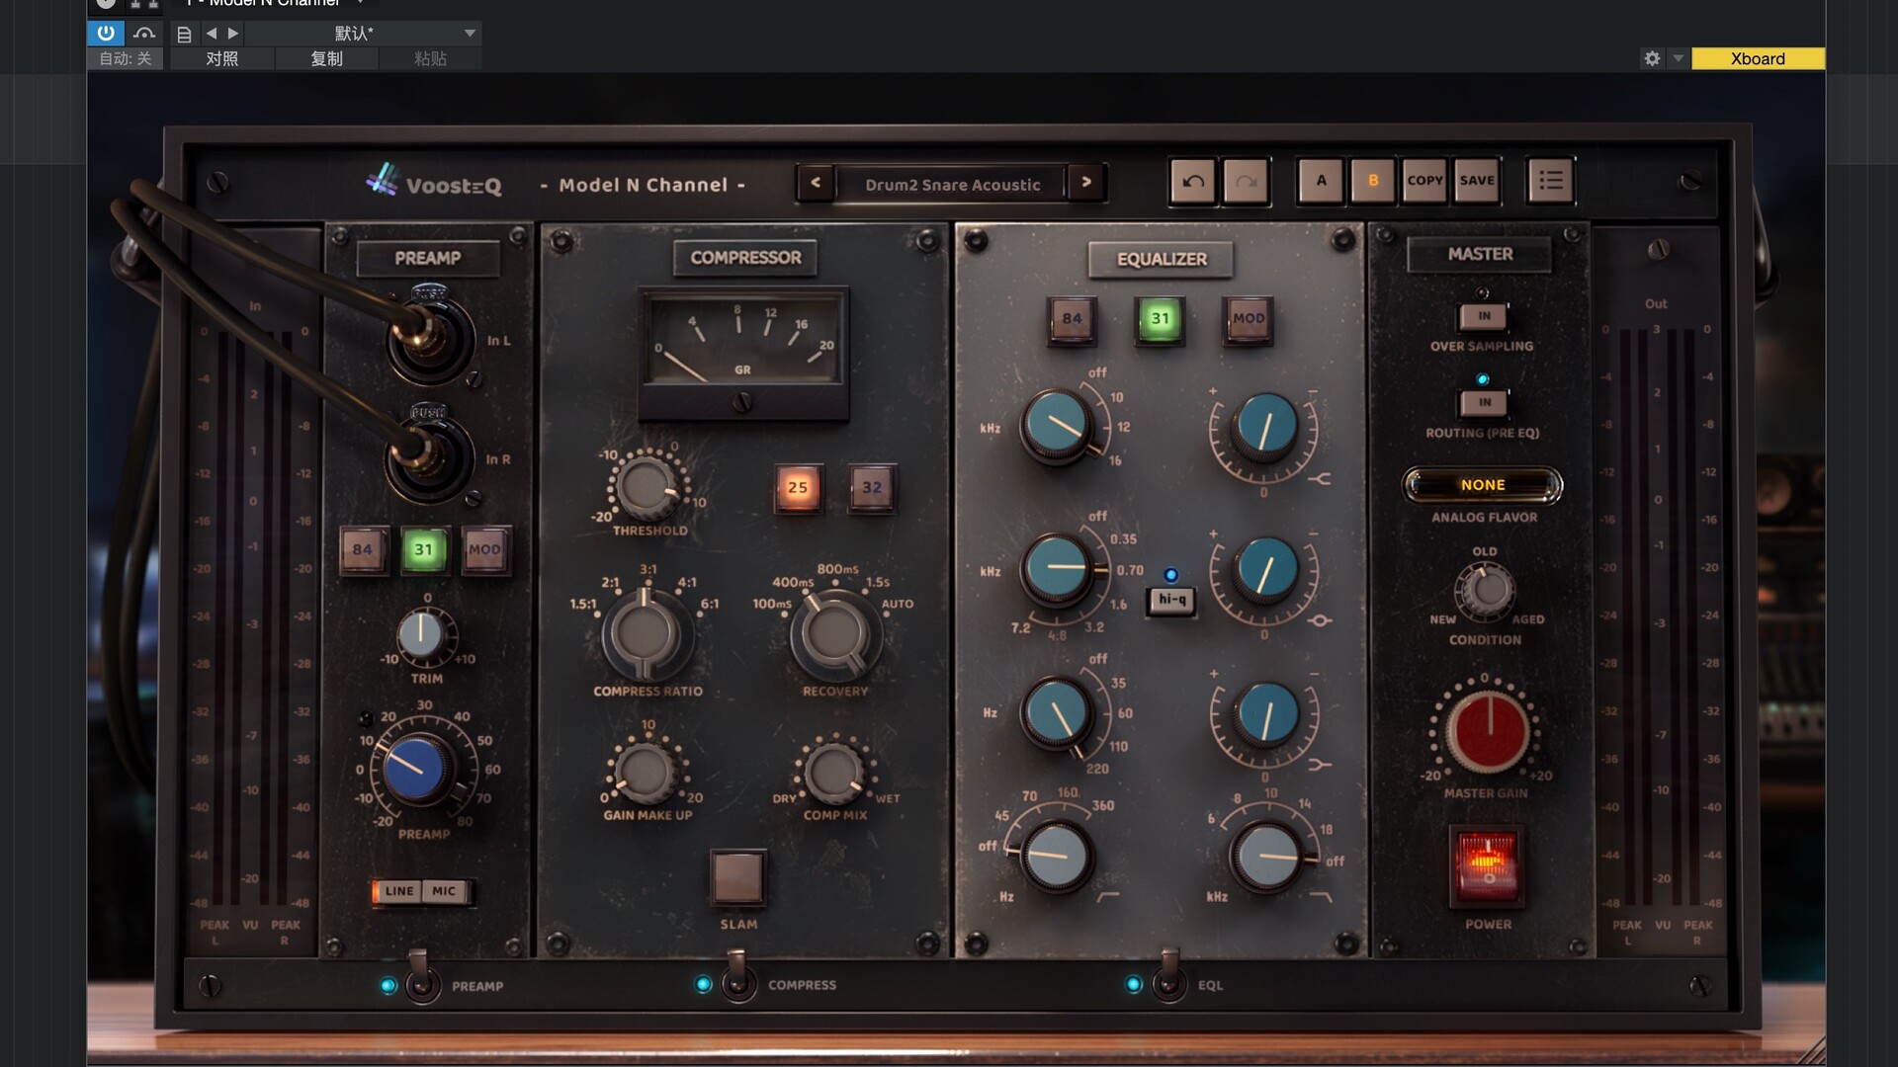Click the plugin settings gear icon
This screenshot has width=1898, height=1067.
point(1652,58)
